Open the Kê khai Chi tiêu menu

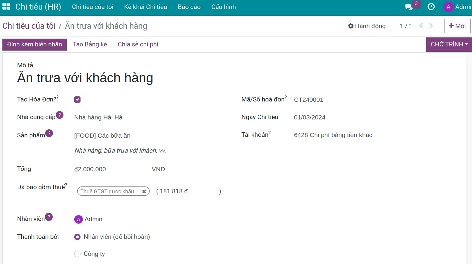(145, 7)
